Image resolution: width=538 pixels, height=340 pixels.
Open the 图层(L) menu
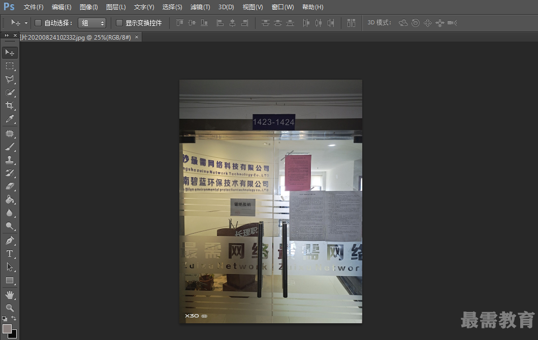coord(116,7)
